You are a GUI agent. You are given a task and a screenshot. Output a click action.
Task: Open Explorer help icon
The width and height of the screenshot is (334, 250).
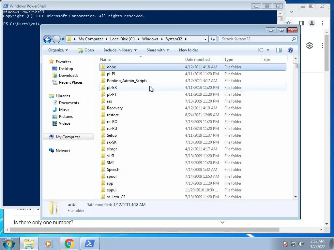[x=291, y=50]
